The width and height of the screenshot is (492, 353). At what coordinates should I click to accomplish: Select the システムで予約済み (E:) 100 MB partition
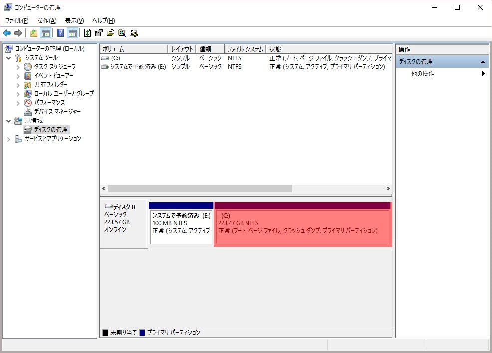click(181, 224)
